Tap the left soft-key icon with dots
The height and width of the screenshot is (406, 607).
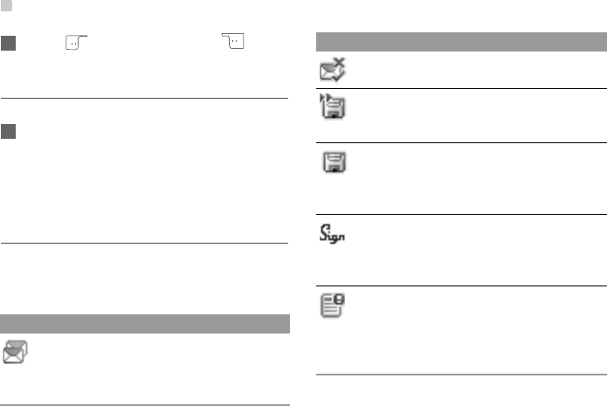coord(76,42)
